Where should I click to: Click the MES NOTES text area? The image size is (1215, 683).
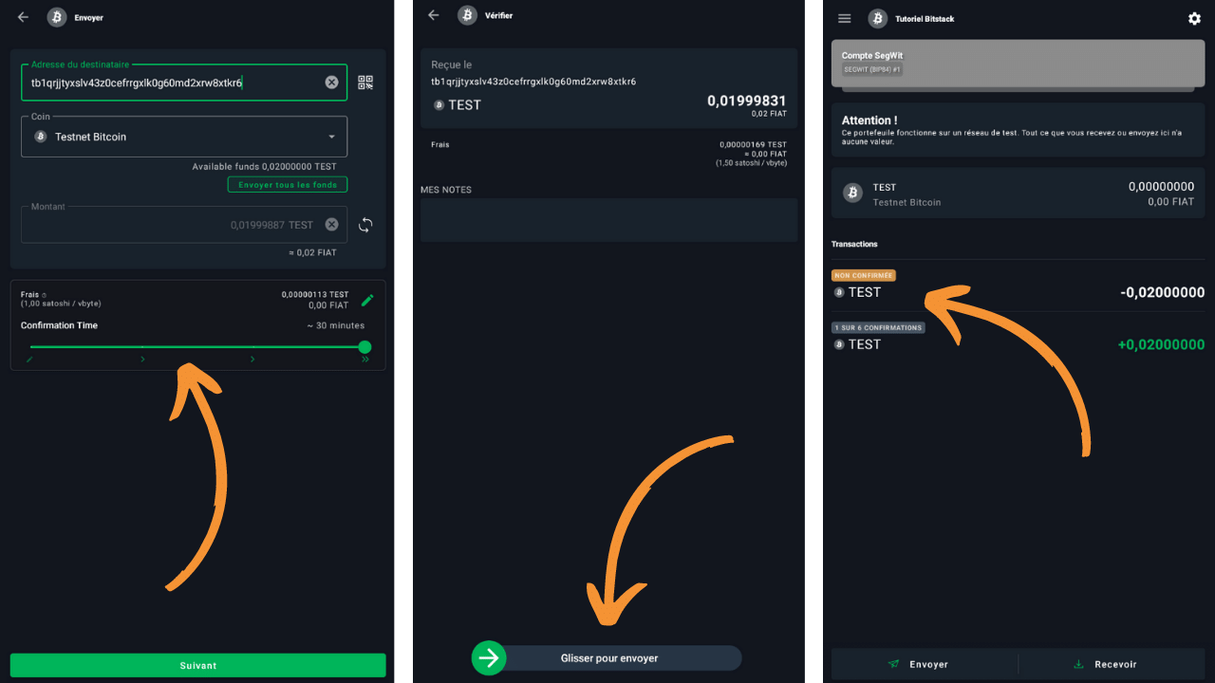608,220
